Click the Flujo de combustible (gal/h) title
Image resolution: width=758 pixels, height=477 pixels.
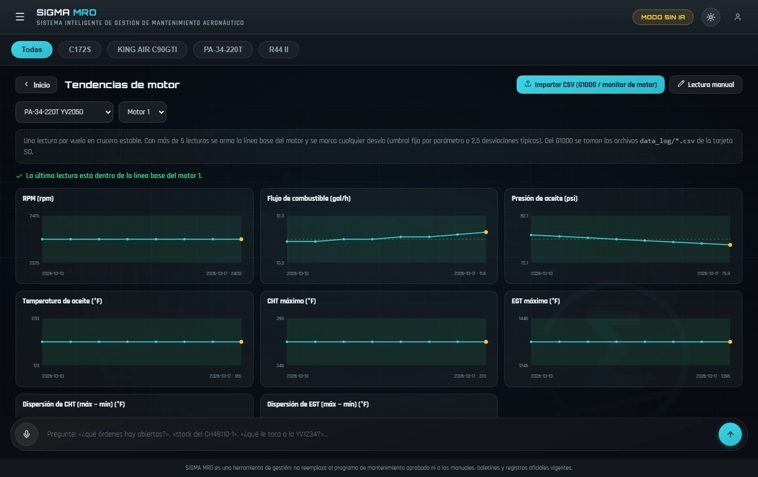click(309, 199)
